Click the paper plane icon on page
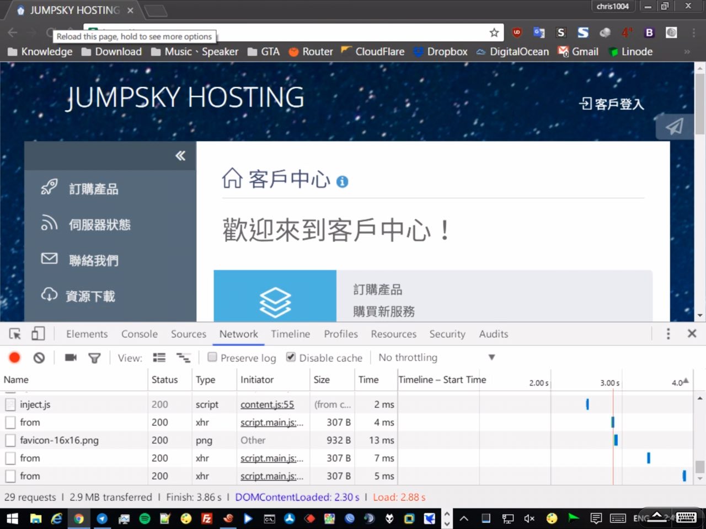 (674, 126)
